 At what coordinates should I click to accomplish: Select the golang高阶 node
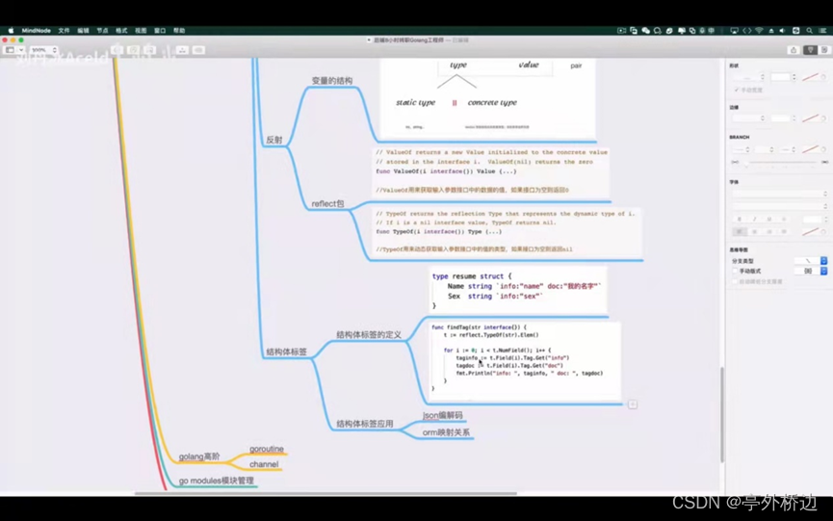(199, 456)
